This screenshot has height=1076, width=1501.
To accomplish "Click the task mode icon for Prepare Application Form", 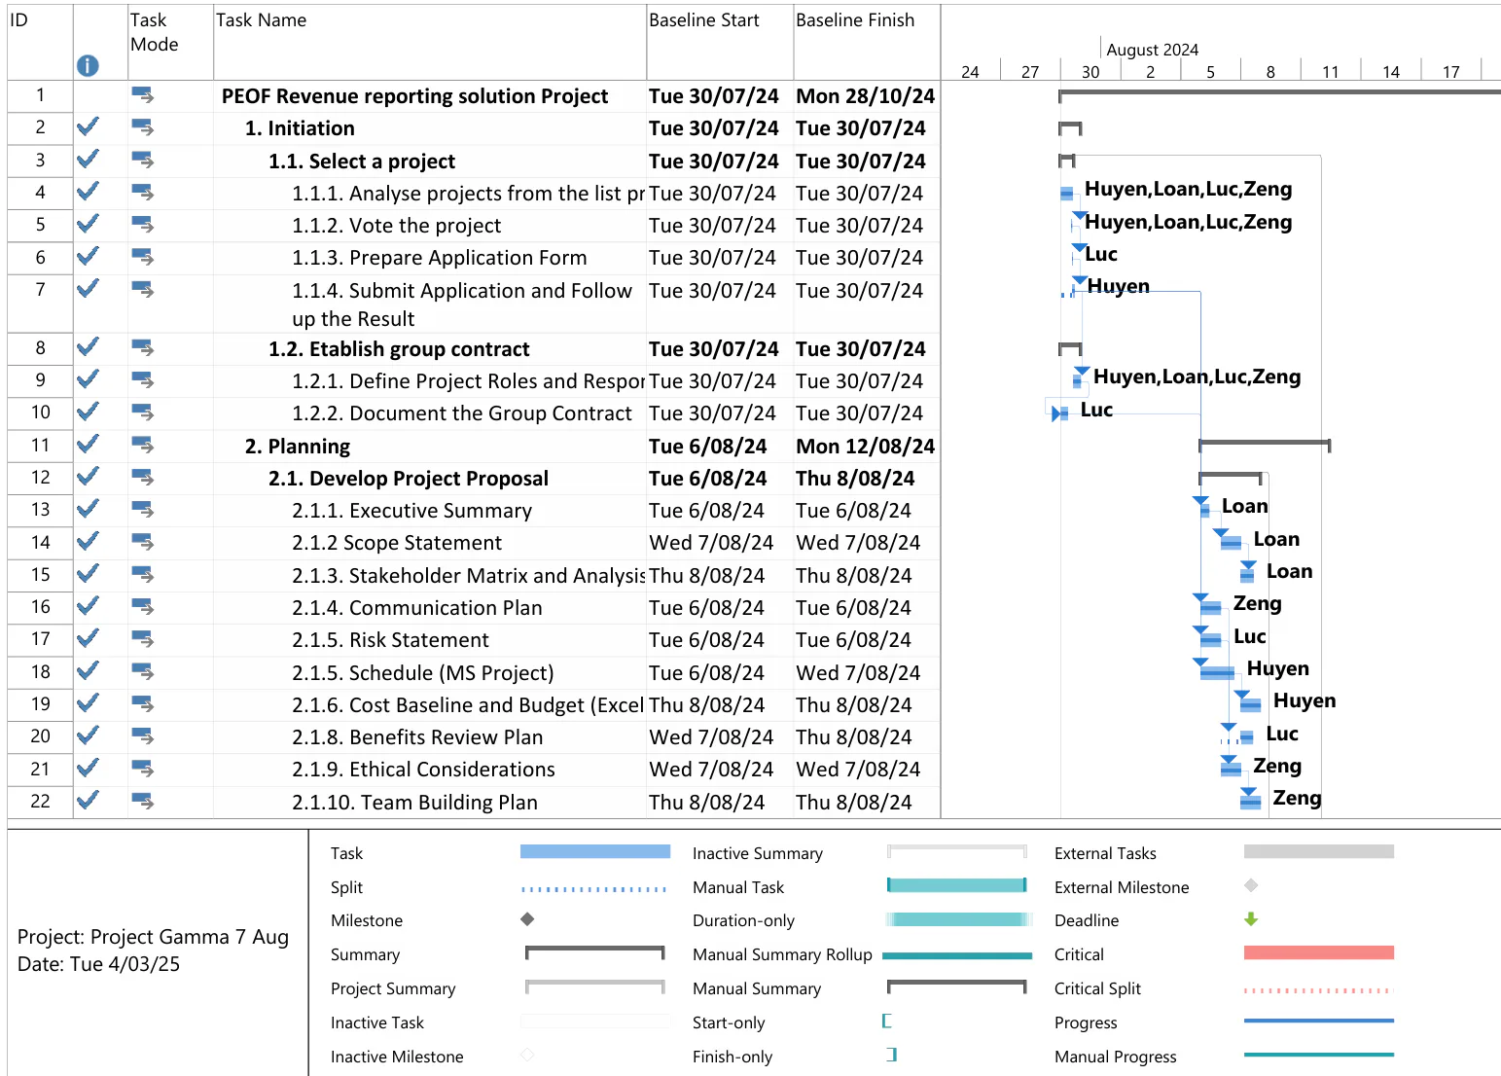I will click(143, 257).
